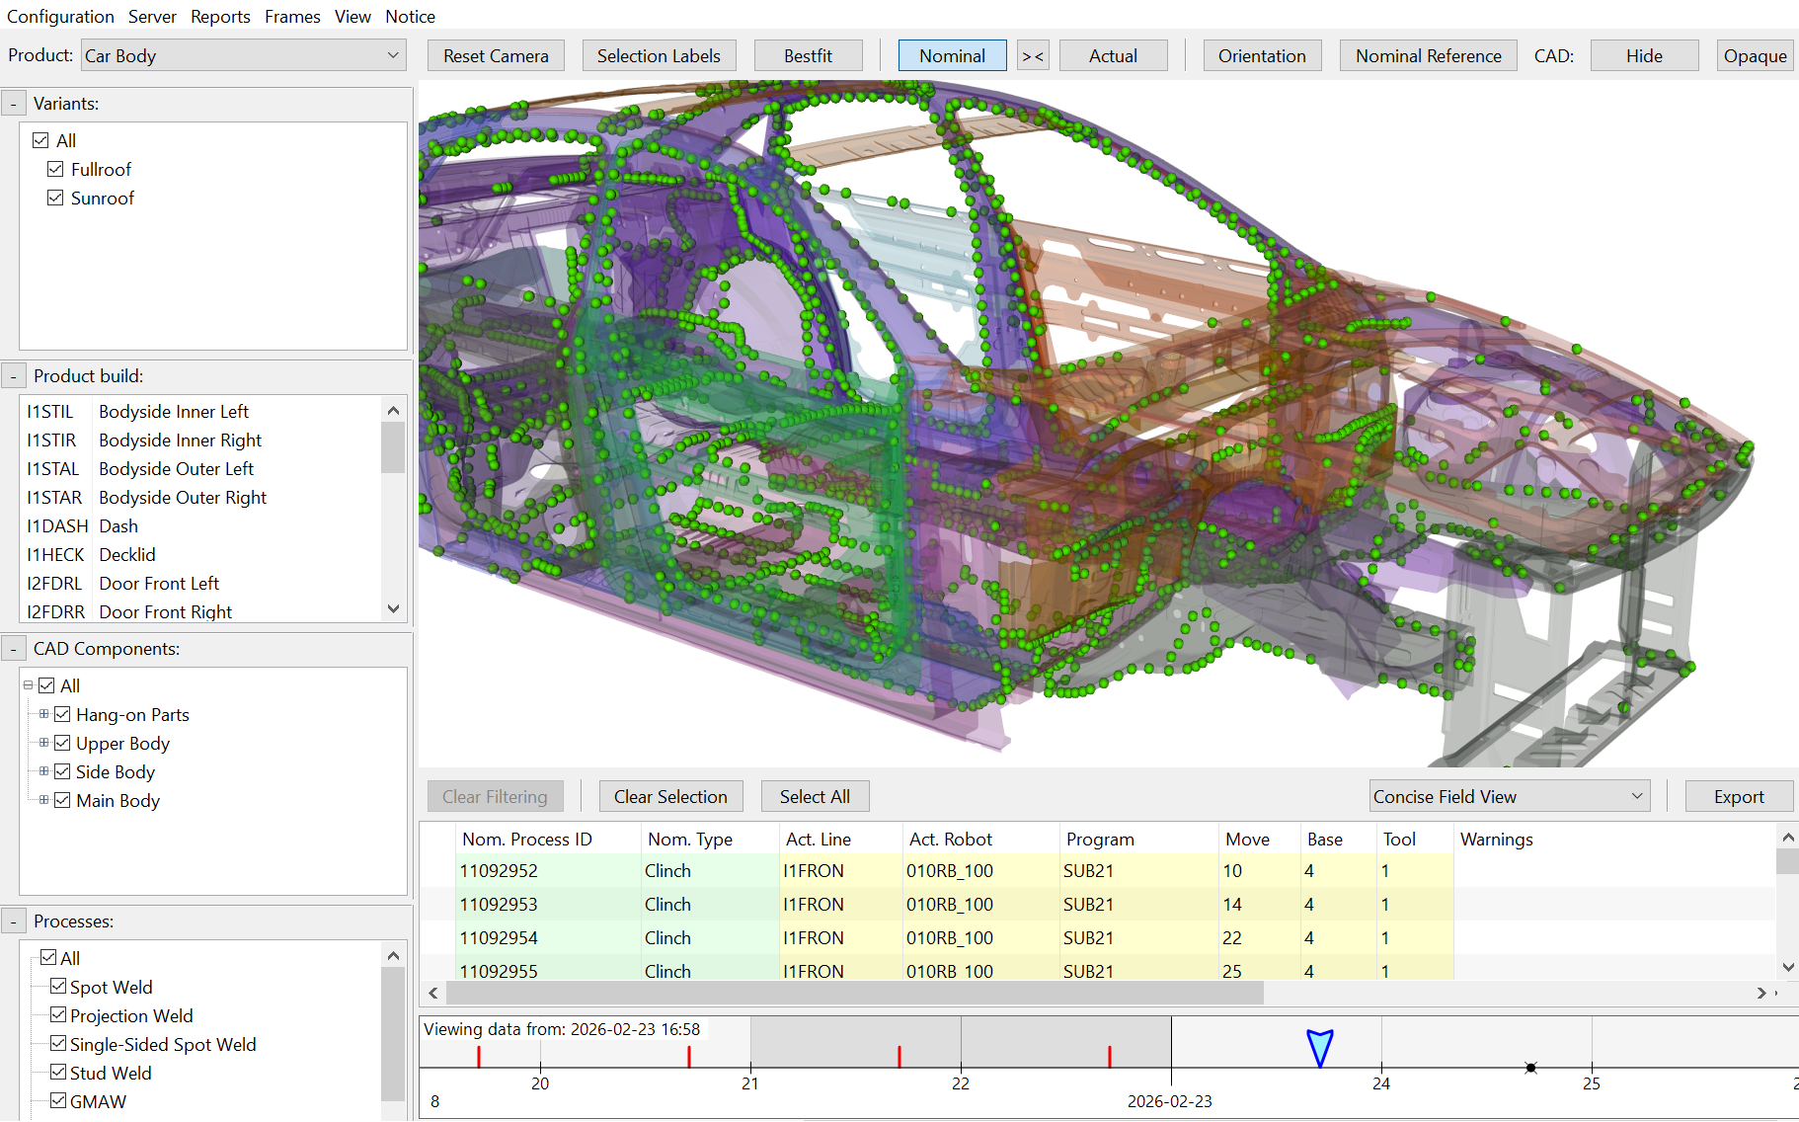Click the >< button between Nominal and Actual
1799x1122 pixels.
(x=1033, y=56)
